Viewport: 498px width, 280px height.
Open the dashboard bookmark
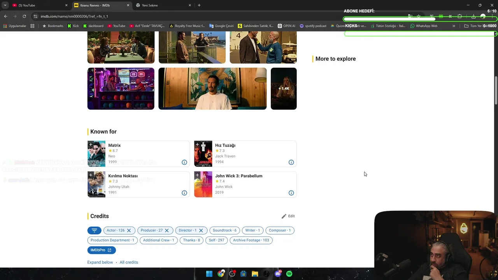coord(93,26)
